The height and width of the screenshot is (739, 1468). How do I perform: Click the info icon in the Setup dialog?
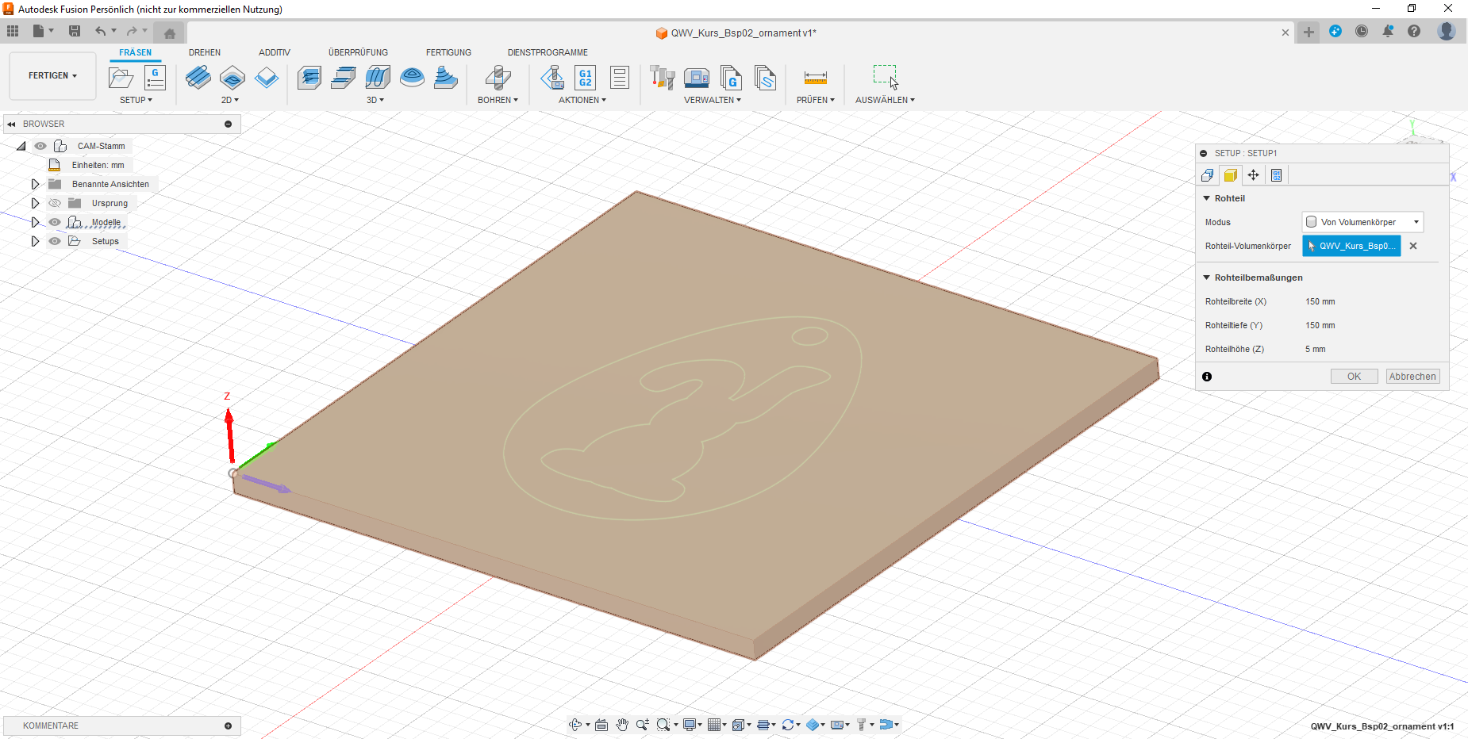pyautogui.click(x=1207, y=377)
